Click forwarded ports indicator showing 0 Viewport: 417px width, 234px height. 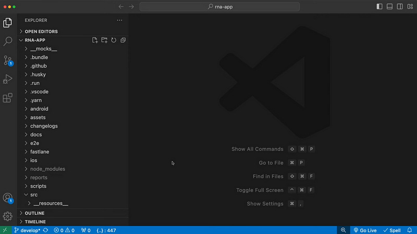click(86, 230)
